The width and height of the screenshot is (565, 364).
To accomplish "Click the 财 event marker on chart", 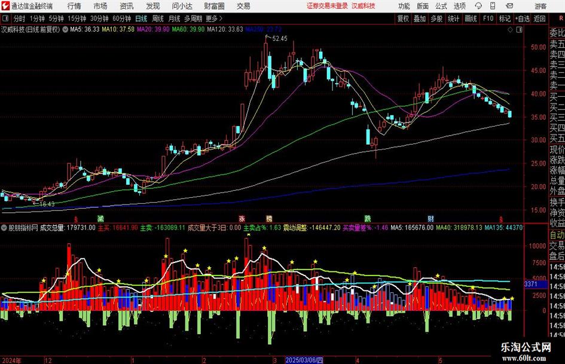I will coord(431,218).
